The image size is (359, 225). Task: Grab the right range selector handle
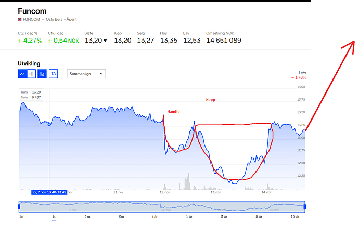(305, 207)
